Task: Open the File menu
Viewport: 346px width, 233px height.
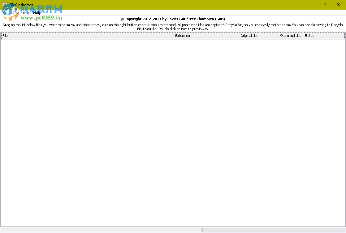Action: point(5,13)
